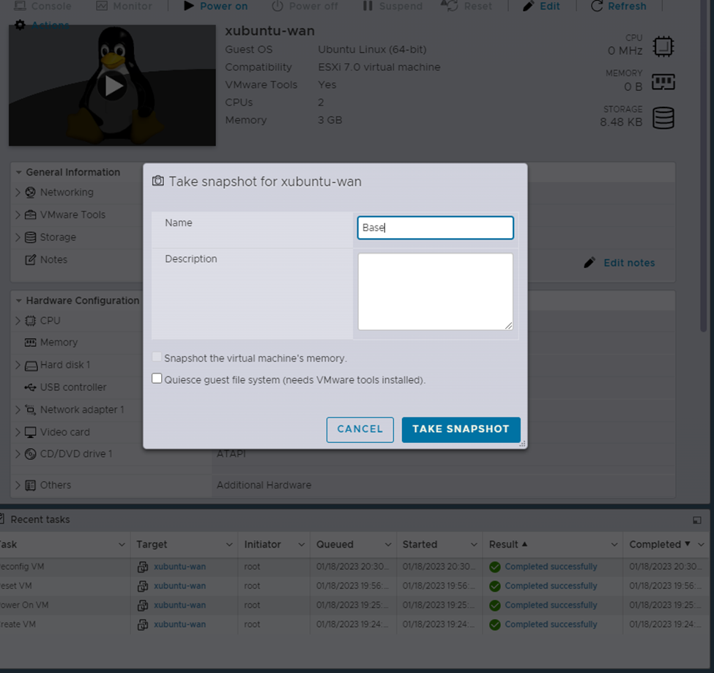Focus the snapshot Name input field
Viewport: 714px width, 673px height.
(x=435, y=228)
